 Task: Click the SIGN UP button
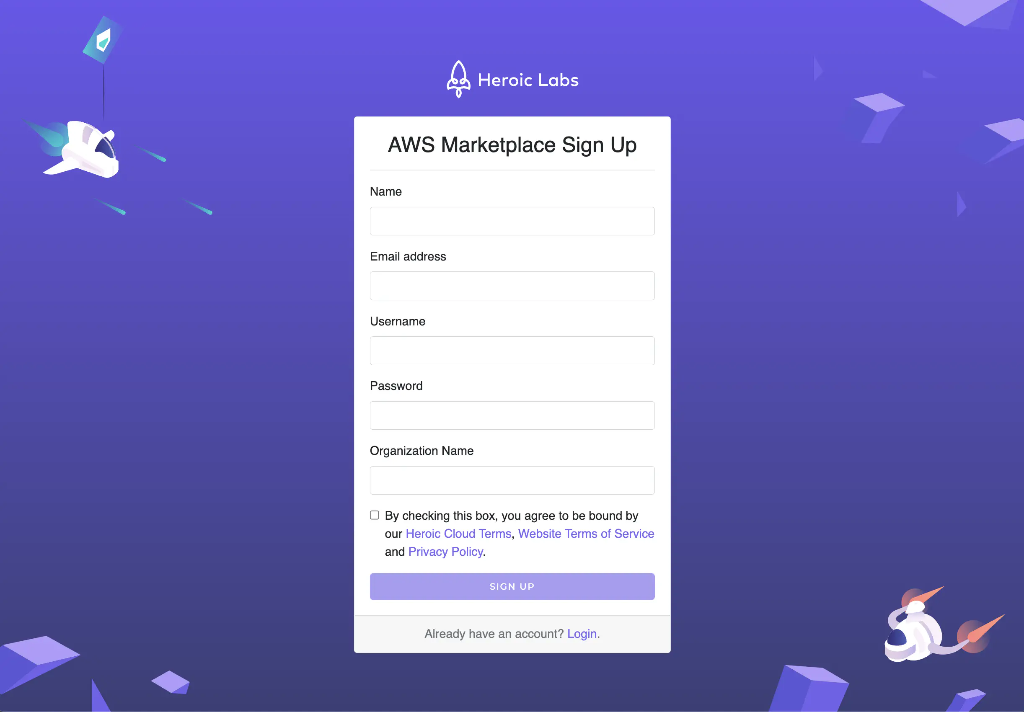(x=512, y=586)
